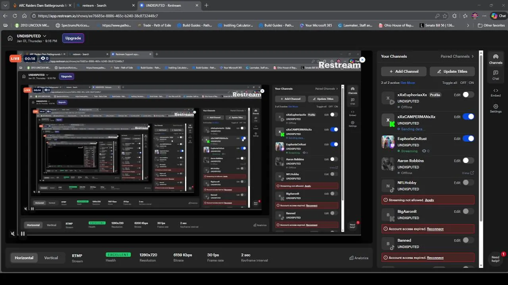Edit the xXxEuphoriaxXx channel

[x=457, y=95]
